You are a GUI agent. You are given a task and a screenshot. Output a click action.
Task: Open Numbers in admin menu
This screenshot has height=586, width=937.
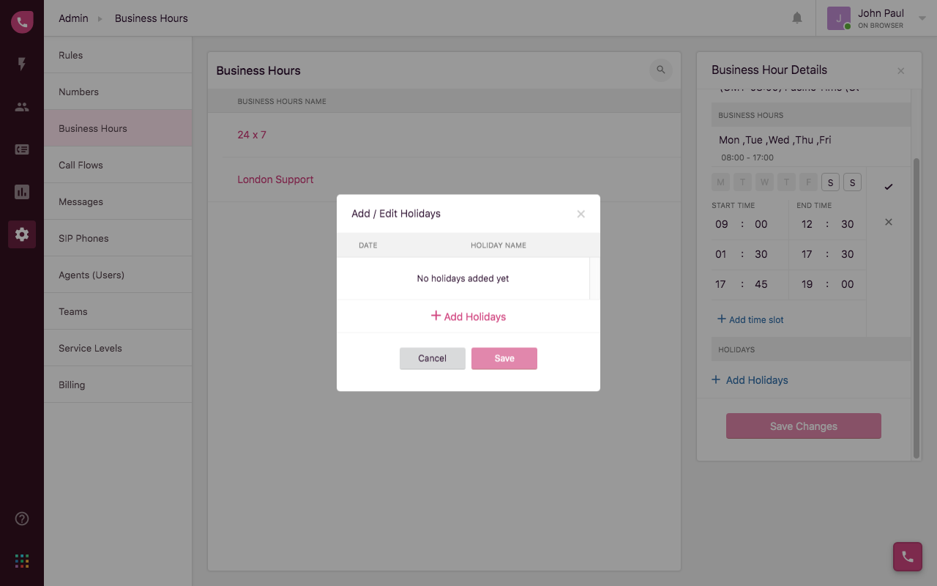[118, 92]
